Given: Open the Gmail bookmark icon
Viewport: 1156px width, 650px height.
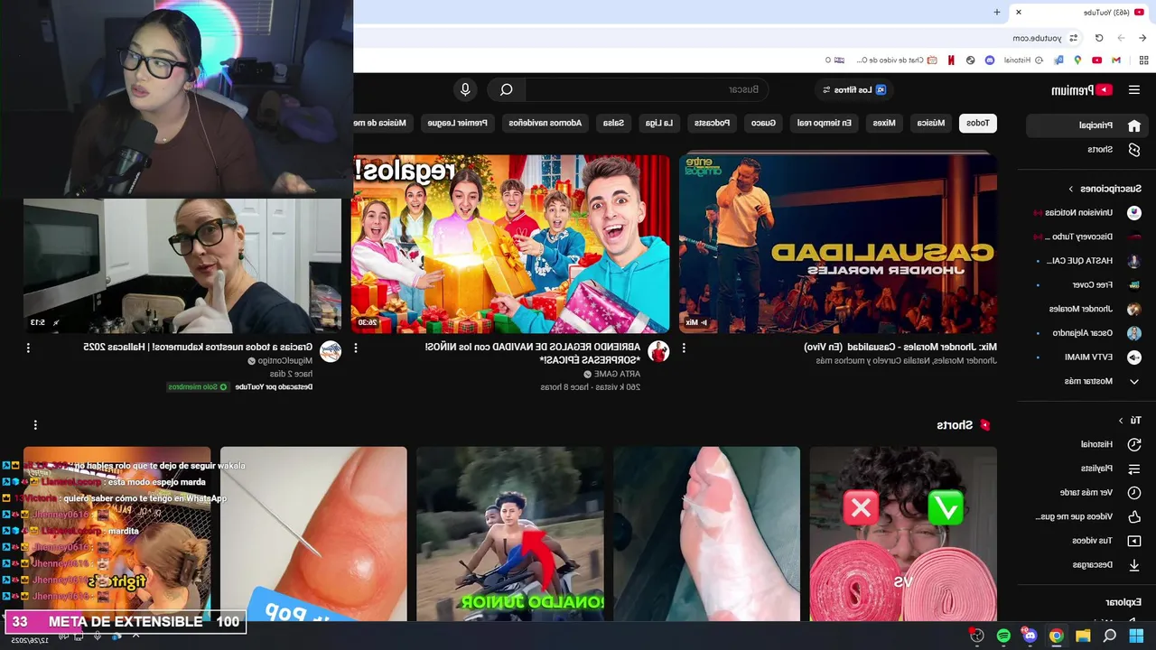Looking at the screenshot, I should (1116, 60).
